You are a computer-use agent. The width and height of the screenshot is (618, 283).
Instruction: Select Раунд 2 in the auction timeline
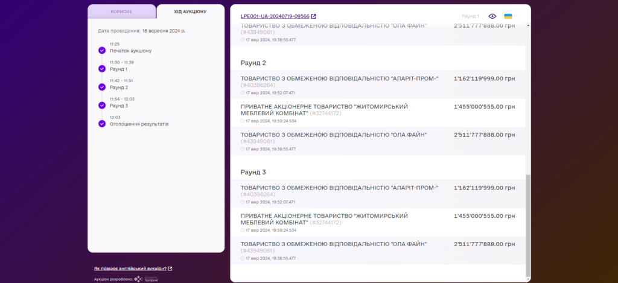coord(119,87)
